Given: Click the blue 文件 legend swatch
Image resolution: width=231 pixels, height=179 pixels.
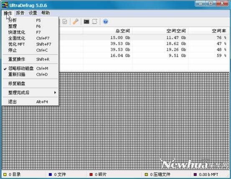Looking at the screenshot, I should (50, 174).
